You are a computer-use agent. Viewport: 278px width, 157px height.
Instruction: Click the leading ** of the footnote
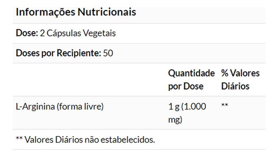pos(19,139)
